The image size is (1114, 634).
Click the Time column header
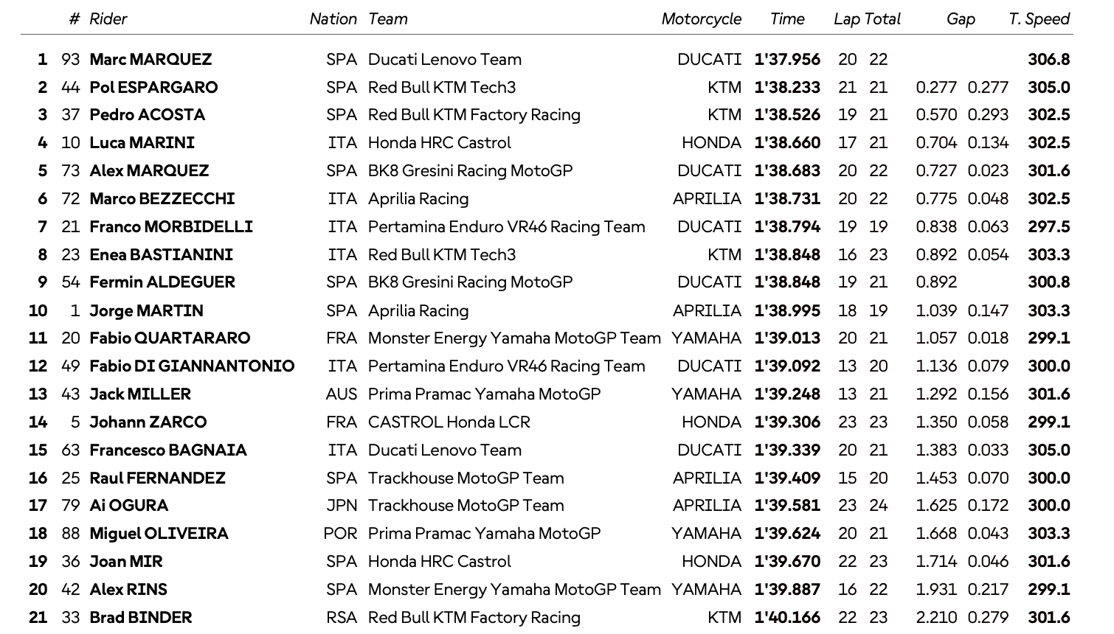click(786, 19)
